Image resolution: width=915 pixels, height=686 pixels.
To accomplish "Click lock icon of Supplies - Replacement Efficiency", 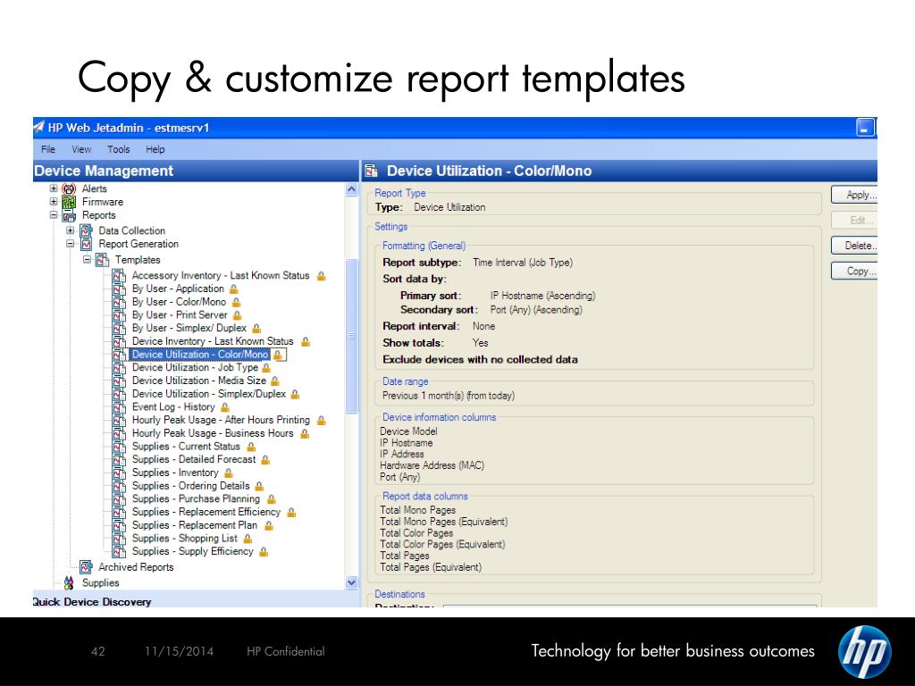I will point(291,512).
